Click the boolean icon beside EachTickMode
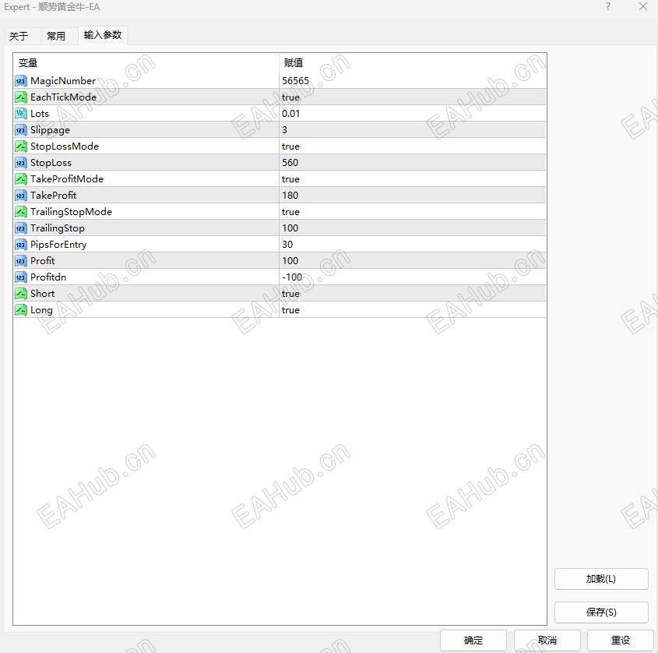658x653 pixels. (21, 97)
